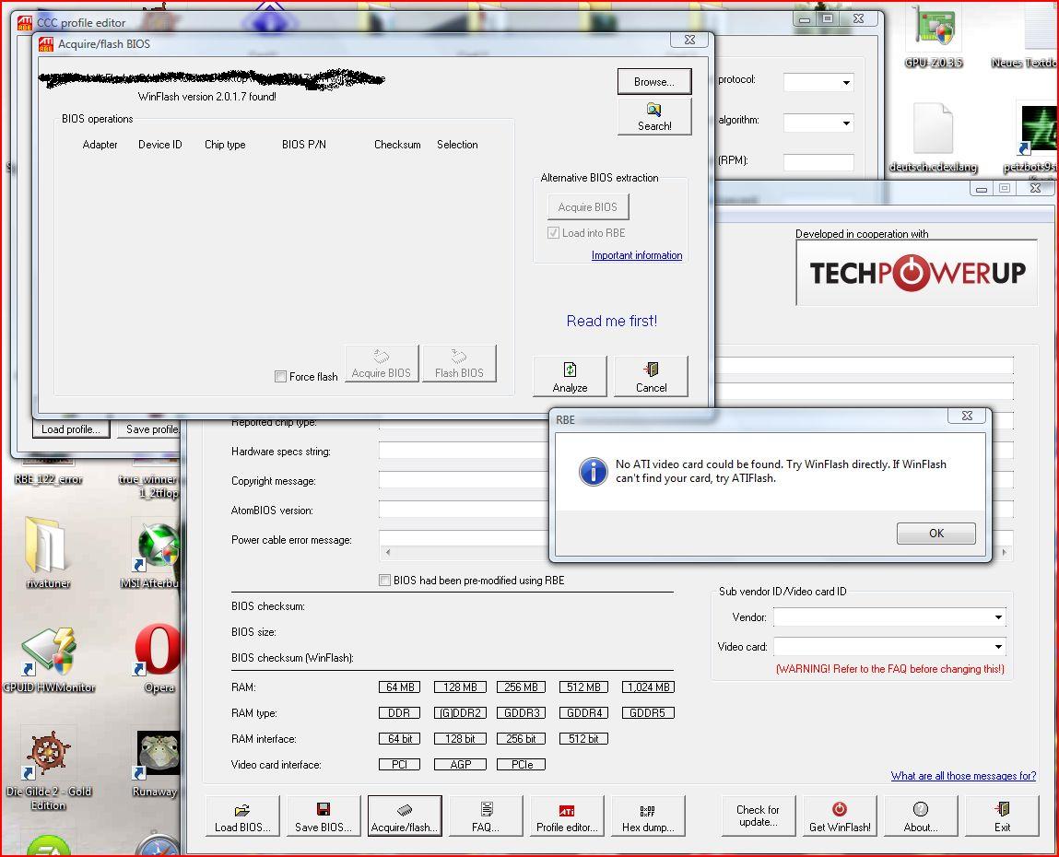The image size is (1059, 857).
Task: Click the Checksum column header
Action: (x=397, y=145)
